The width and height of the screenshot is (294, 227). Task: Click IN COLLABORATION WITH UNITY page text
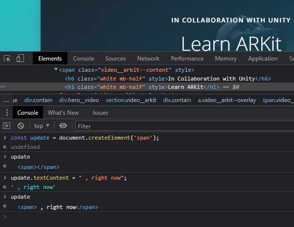click(x=231, y=20)
